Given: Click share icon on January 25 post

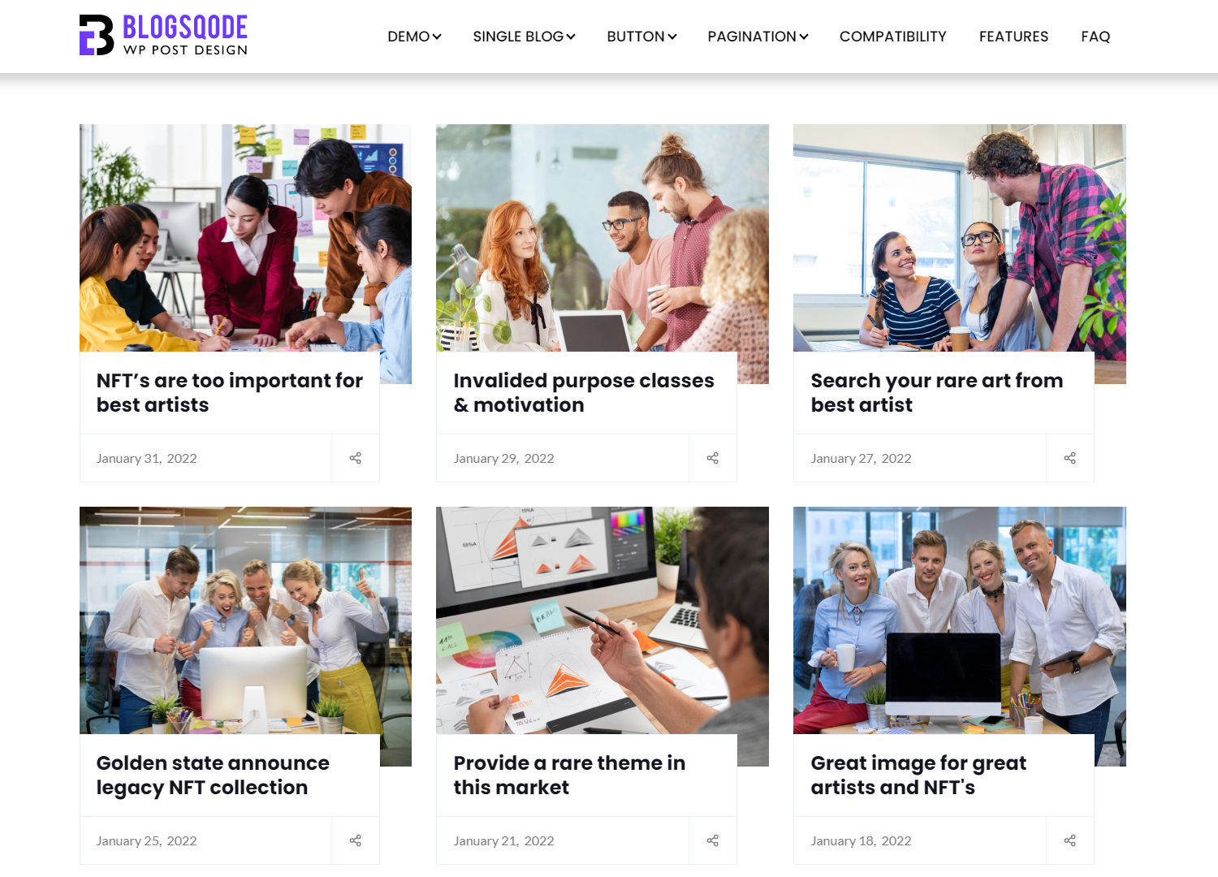Looking at the screenshot, I should (356, 840).
